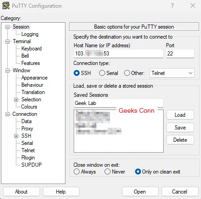Open the Rlogin category
Screen dimensions: 201x199
coord(28,158)
